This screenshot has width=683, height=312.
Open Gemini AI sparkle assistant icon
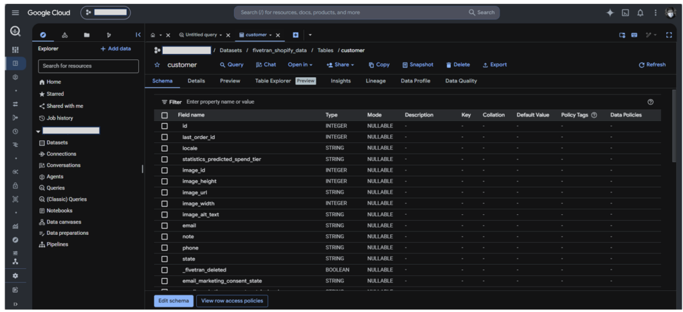pos(610,13)
